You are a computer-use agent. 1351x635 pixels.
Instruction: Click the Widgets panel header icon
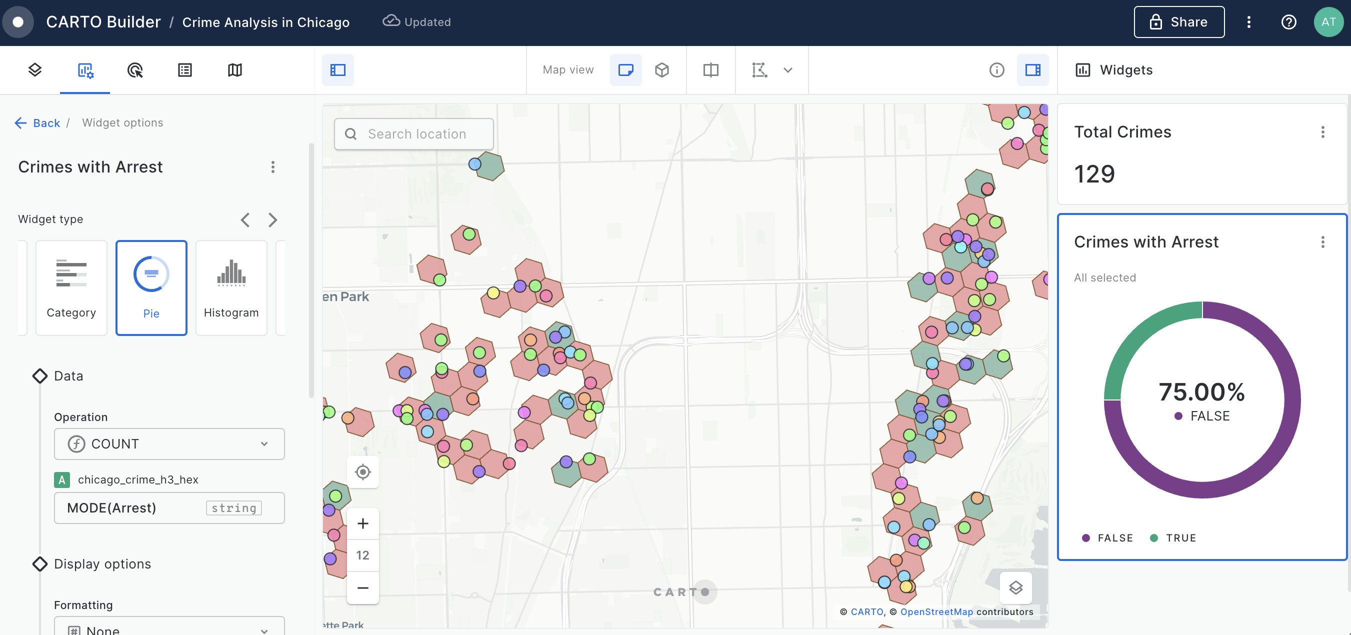[1082, 69]
